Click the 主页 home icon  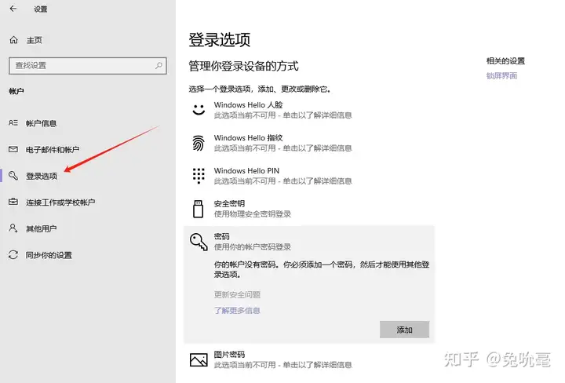(x=13, y=39)
